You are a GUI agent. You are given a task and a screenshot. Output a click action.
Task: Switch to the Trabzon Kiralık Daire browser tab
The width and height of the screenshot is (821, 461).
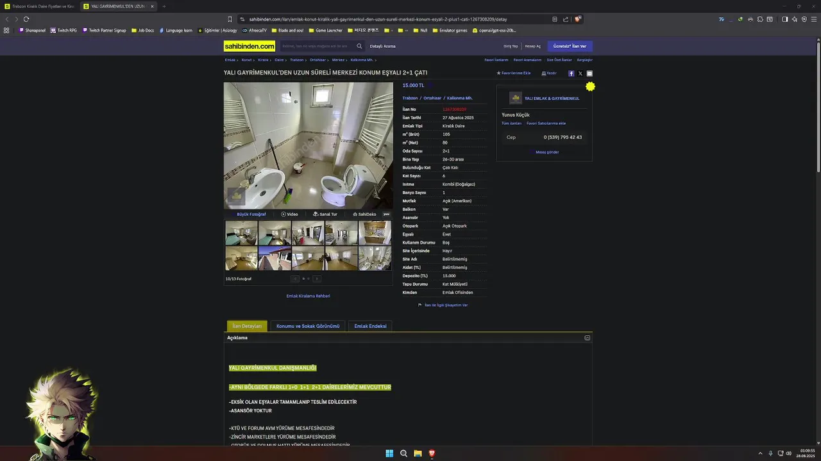pyautogui.click(x=40, y=6)
